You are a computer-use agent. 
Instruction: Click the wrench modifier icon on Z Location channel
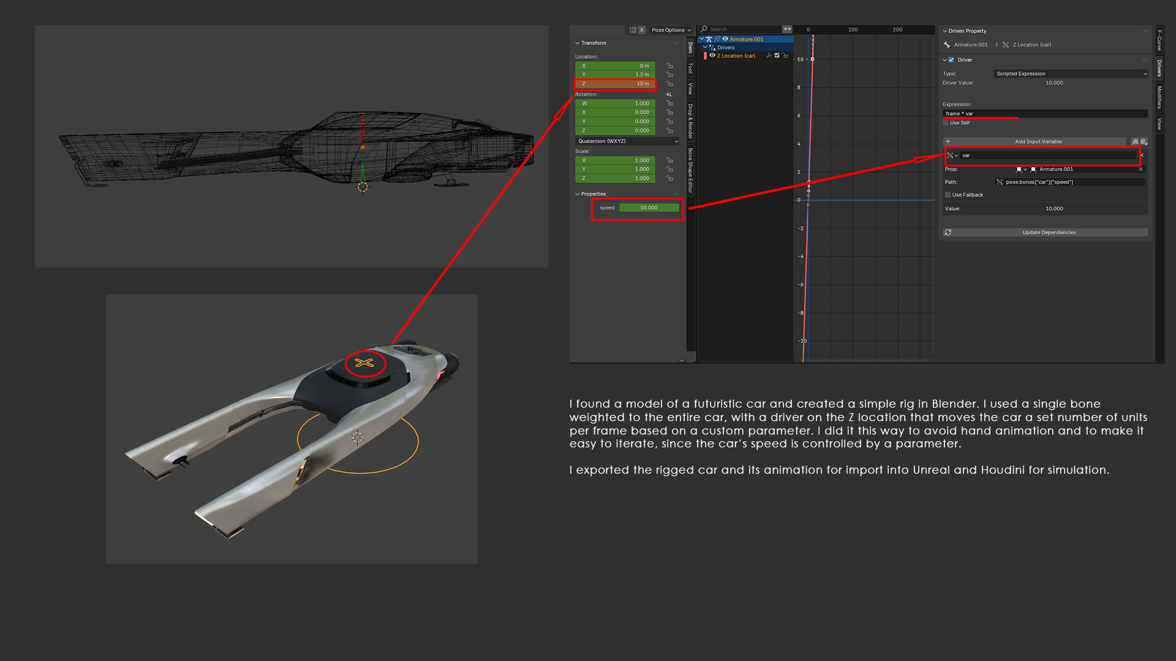769,56
